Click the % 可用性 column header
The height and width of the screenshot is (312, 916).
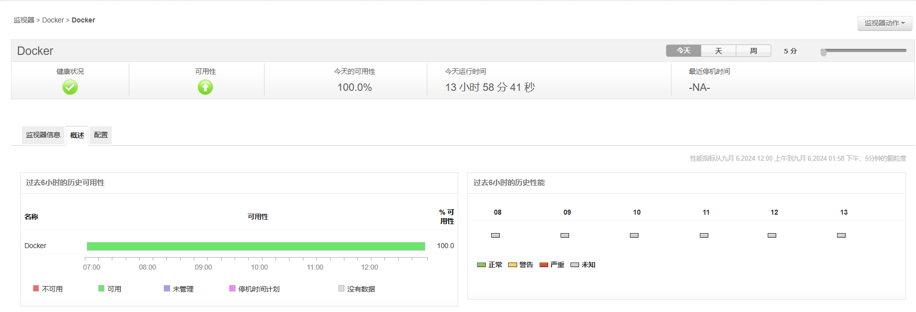click(x=447, y=217)
